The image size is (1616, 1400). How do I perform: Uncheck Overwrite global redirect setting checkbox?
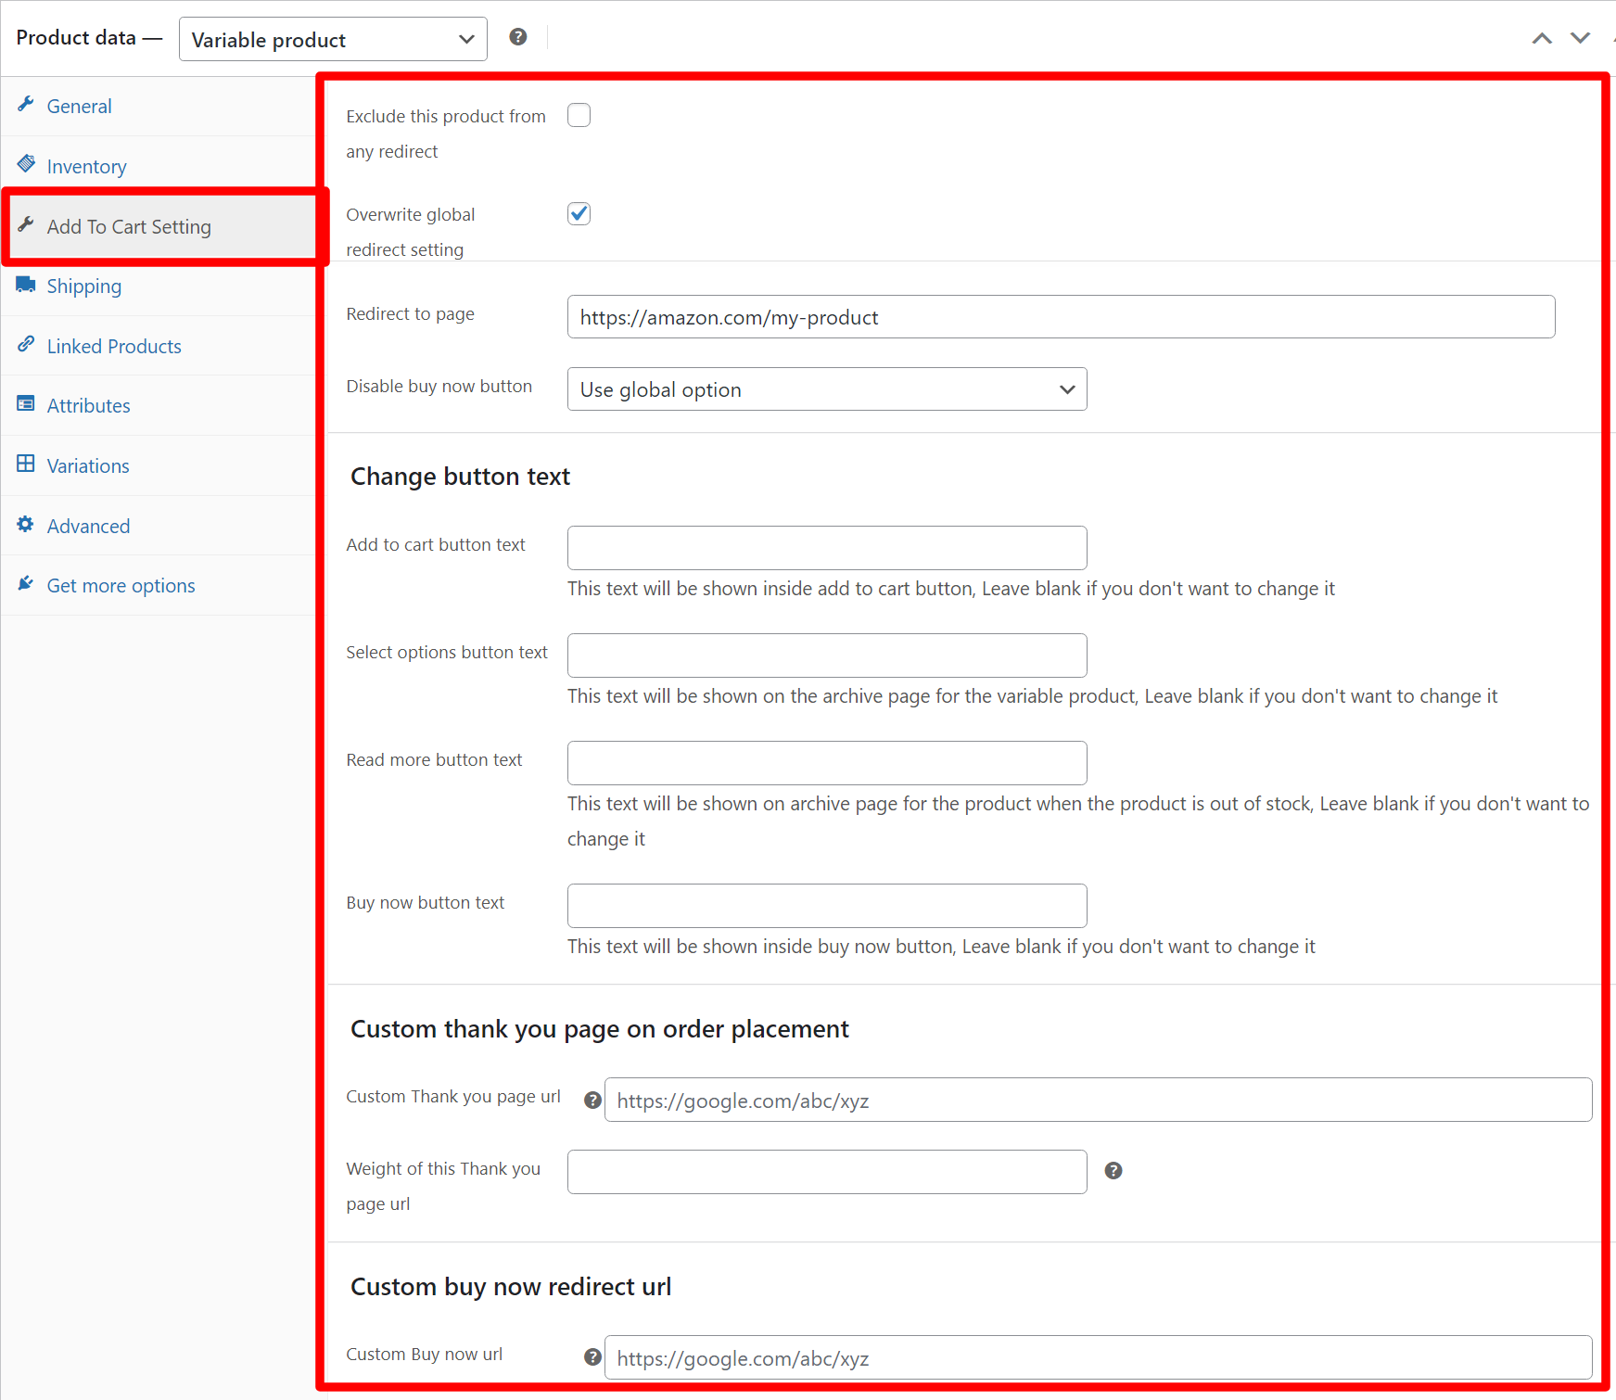coord(579,214)
